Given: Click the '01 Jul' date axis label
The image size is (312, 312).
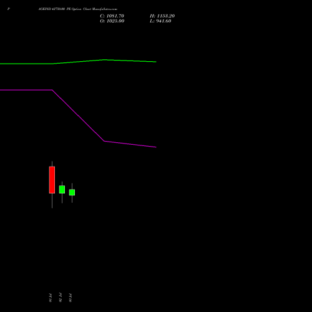Looking at the screenshot, I should (x=51, y=298).
